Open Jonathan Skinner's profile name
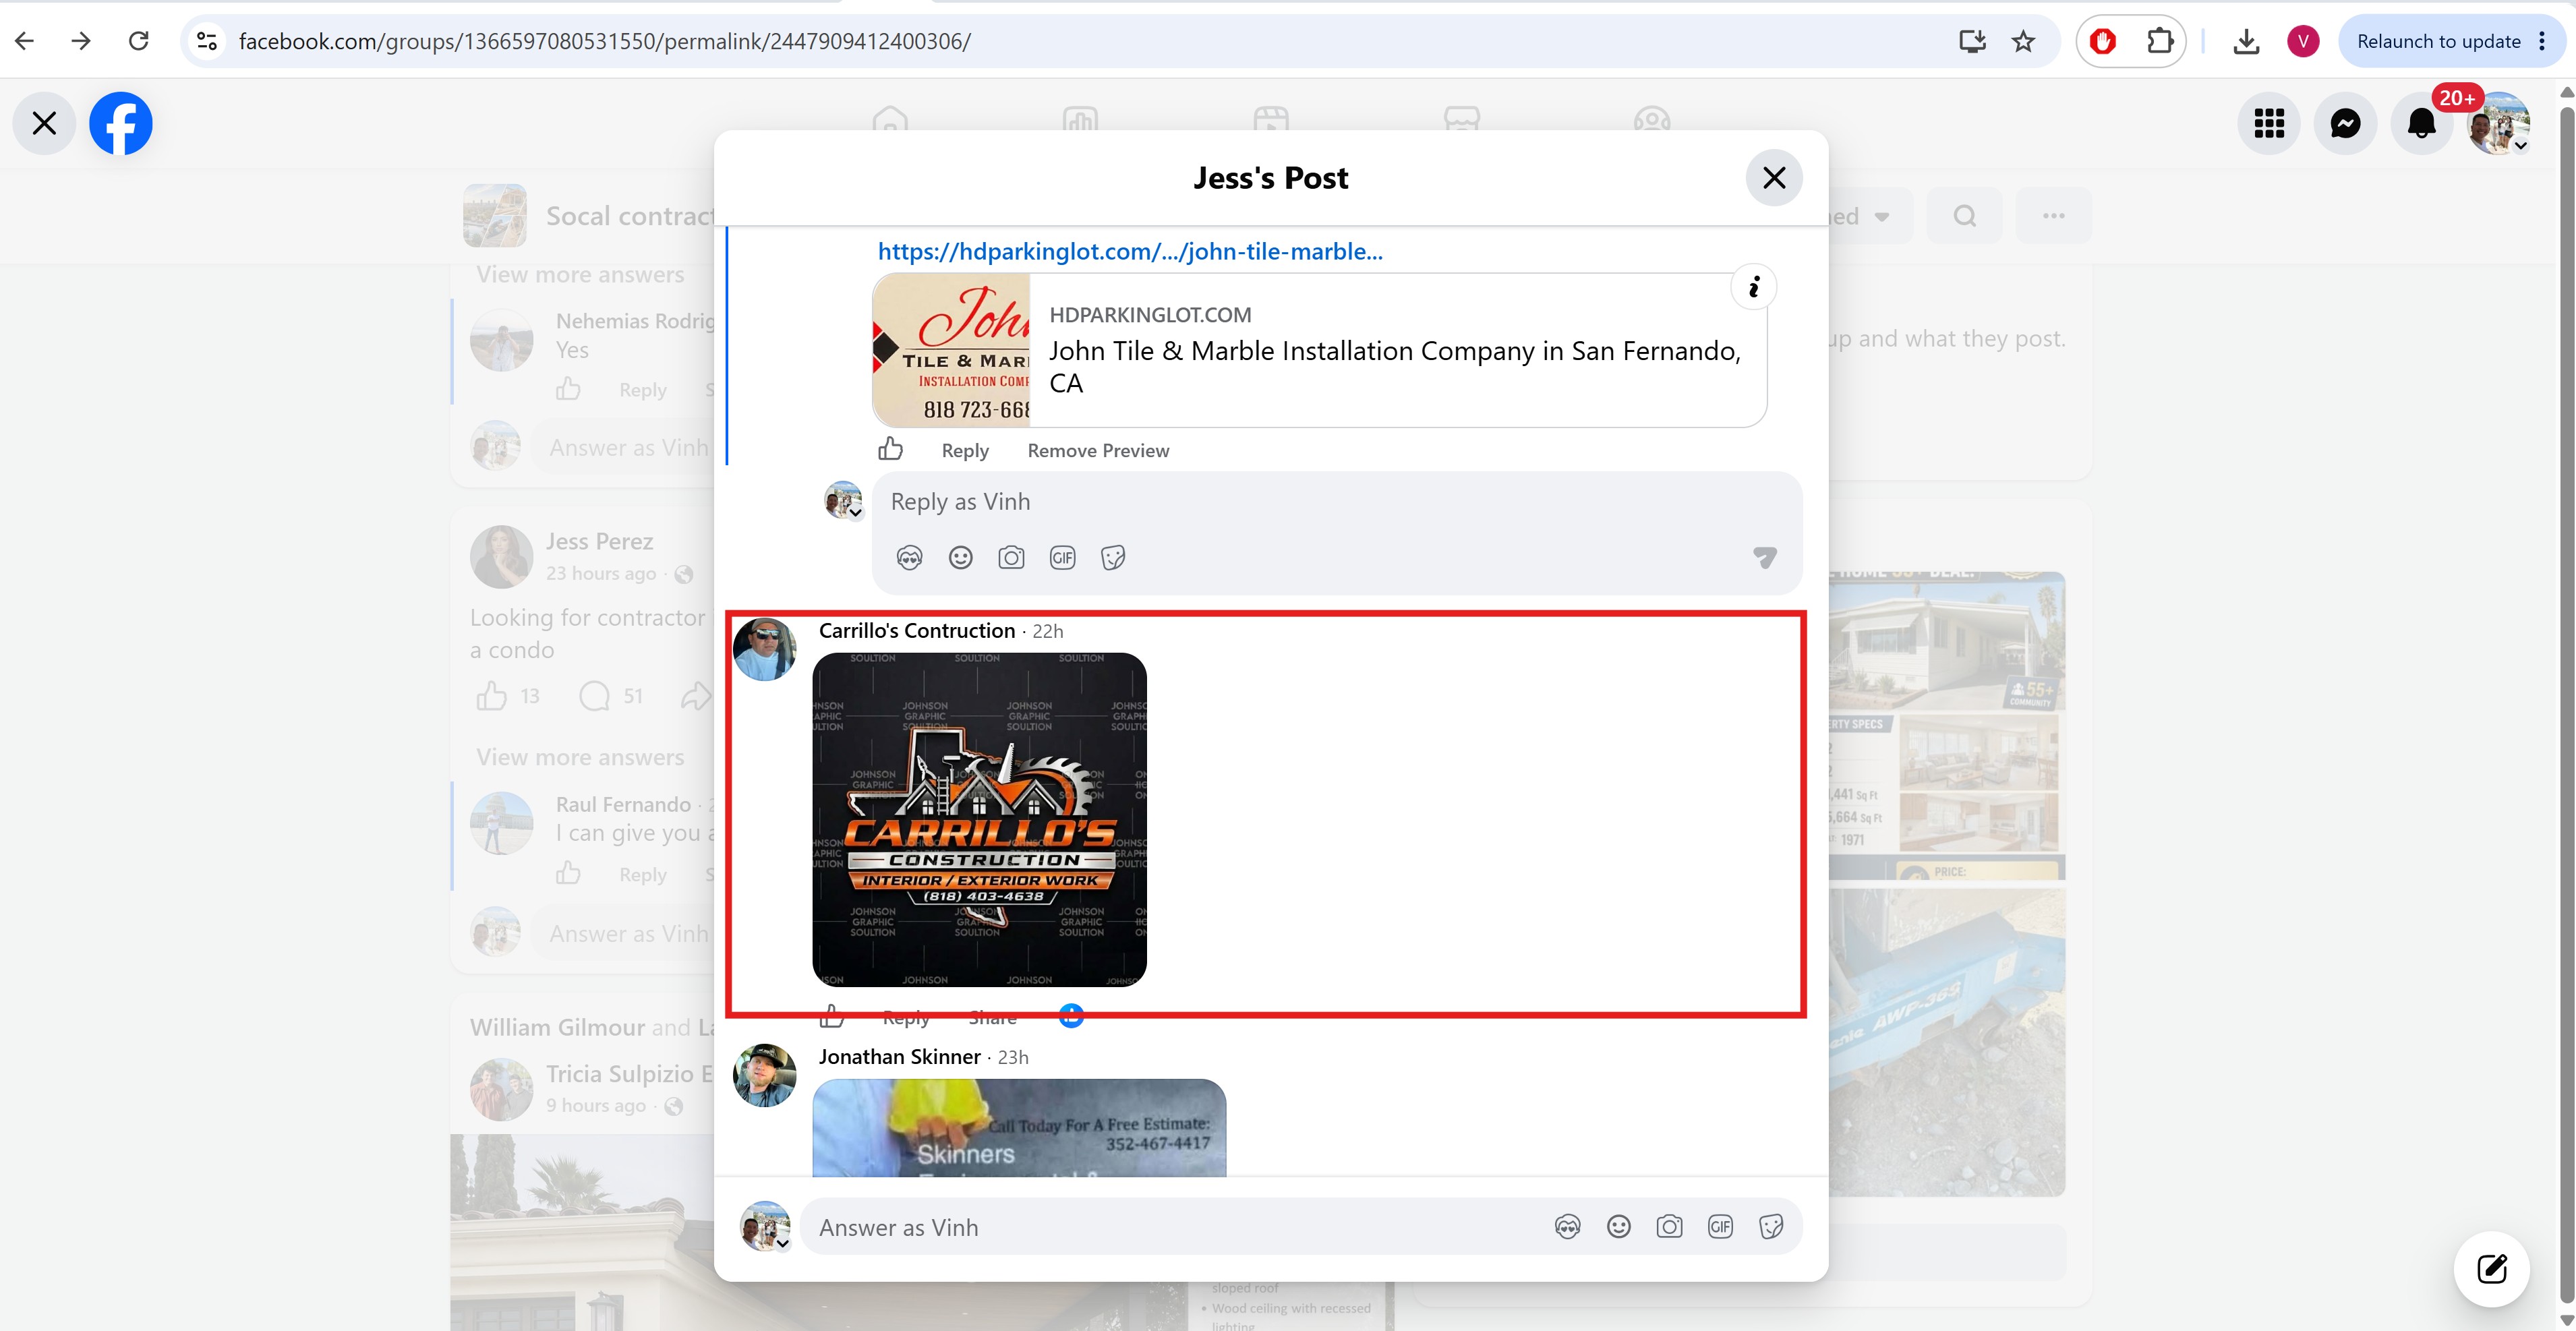This screenshot has width=2576, height=1331. [899, 1057]
